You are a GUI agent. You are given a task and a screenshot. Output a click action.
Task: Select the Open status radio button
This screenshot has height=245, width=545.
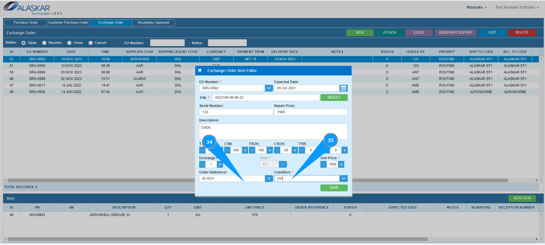point(24,43)
